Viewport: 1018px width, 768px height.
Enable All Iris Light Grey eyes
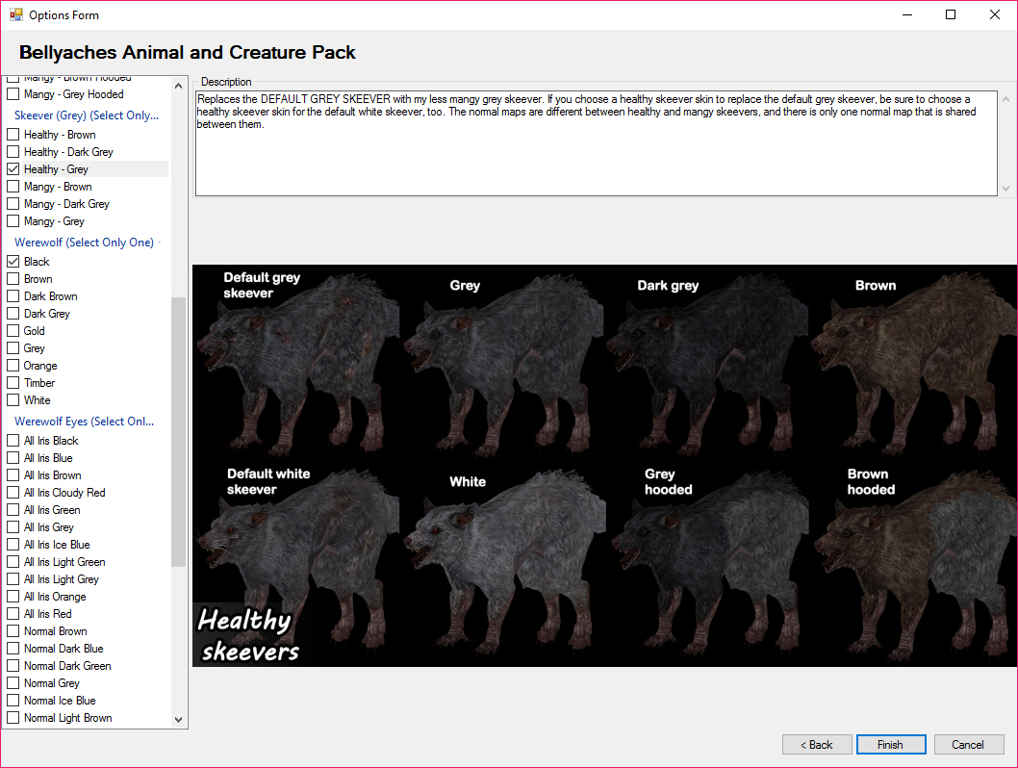coord(13,579)
